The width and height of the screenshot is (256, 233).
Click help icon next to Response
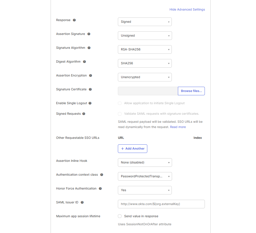coord(74,20)
